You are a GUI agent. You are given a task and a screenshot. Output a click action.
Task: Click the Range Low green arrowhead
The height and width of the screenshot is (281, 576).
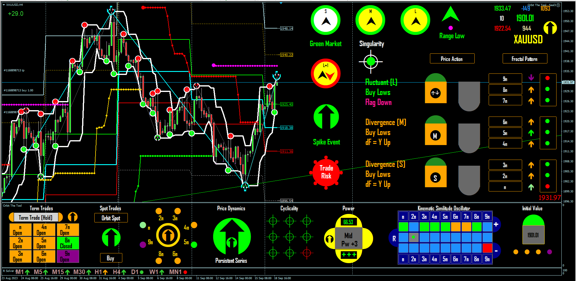451,14
